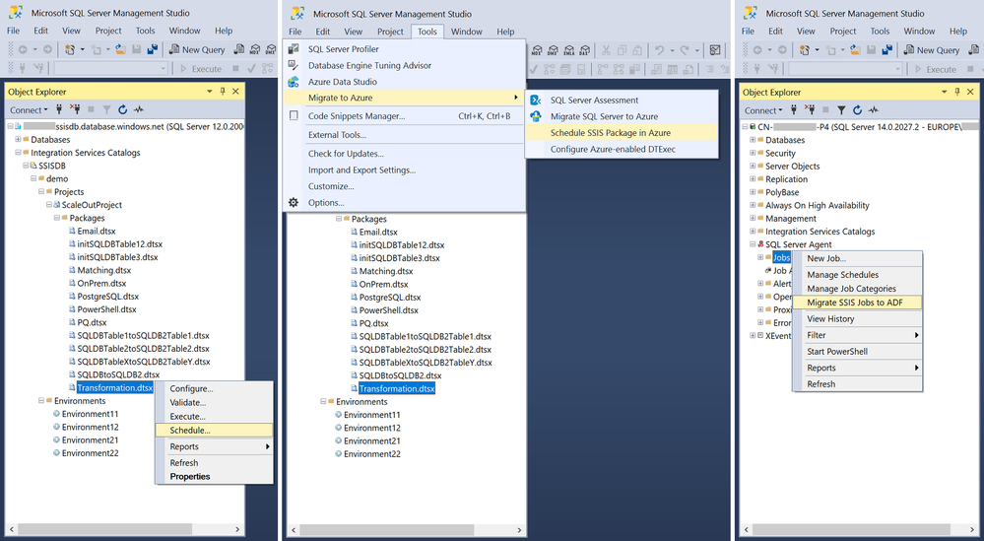Open the Project menu in the right window
This screenshot has height=541, width=984.
point(843,31)
